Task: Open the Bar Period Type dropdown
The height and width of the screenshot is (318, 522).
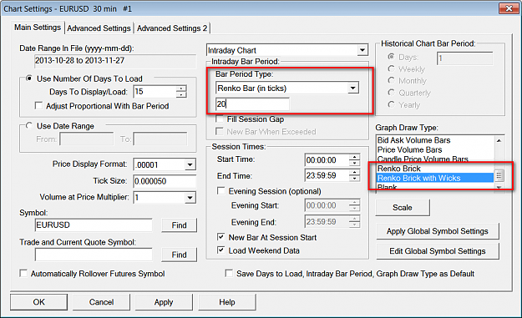Action: [x=353, y=88]
